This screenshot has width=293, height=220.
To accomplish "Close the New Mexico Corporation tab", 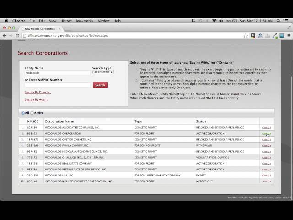I will [60, 29].
